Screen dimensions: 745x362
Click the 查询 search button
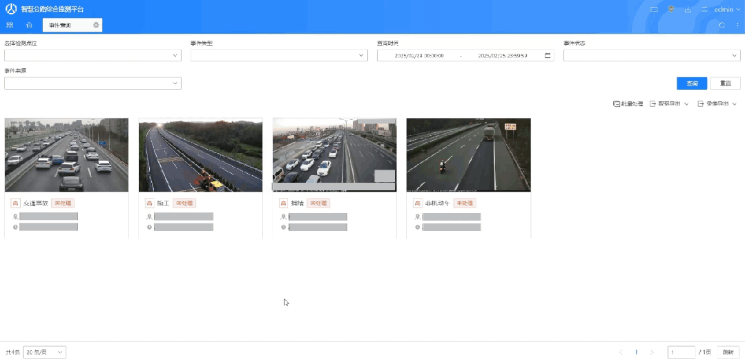click(x=692, y=83)
